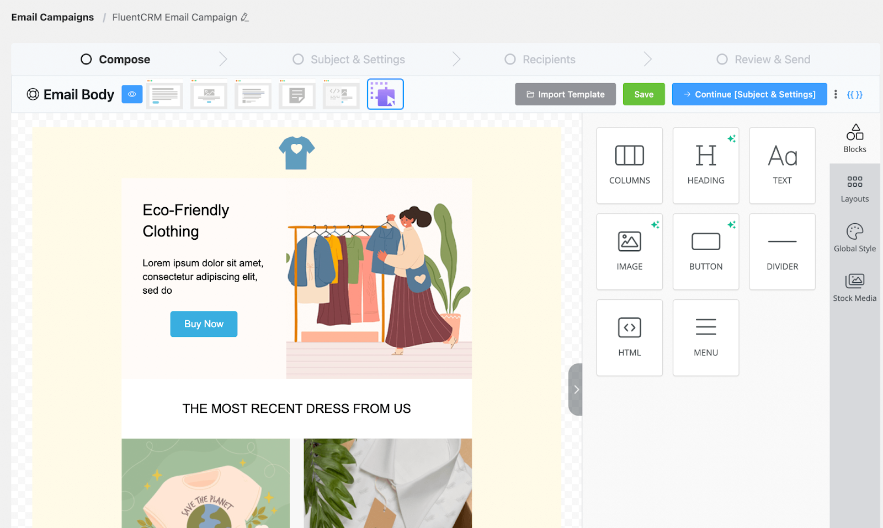Select the blue t-shirt logo in email
Viewport: 883px width, 528px height.
(297, 153)
